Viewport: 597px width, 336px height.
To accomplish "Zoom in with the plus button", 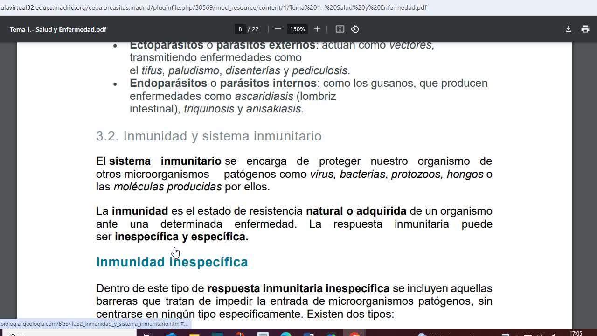I will 317,29.
